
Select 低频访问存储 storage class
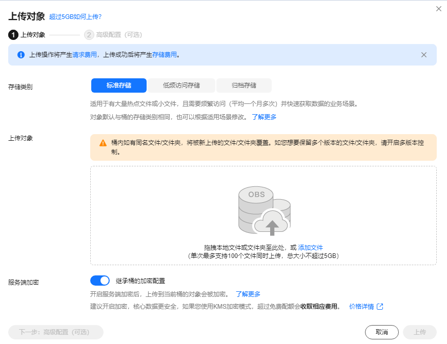181,85
